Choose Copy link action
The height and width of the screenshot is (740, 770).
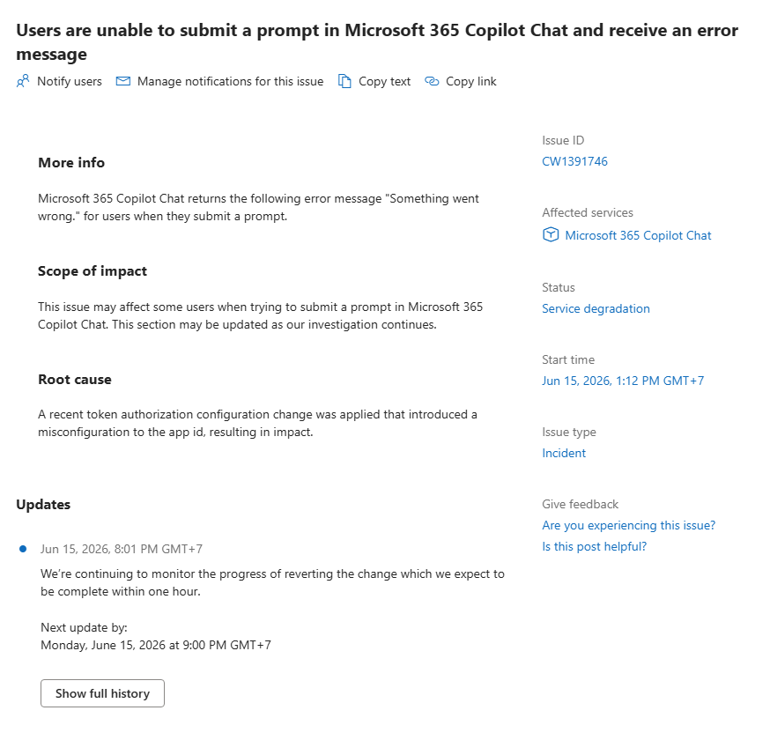click(460, 81)
